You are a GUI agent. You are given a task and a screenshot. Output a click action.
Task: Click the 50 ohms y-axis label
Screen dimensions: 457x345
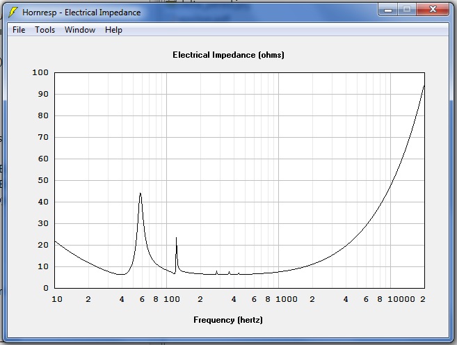point(43,180)
